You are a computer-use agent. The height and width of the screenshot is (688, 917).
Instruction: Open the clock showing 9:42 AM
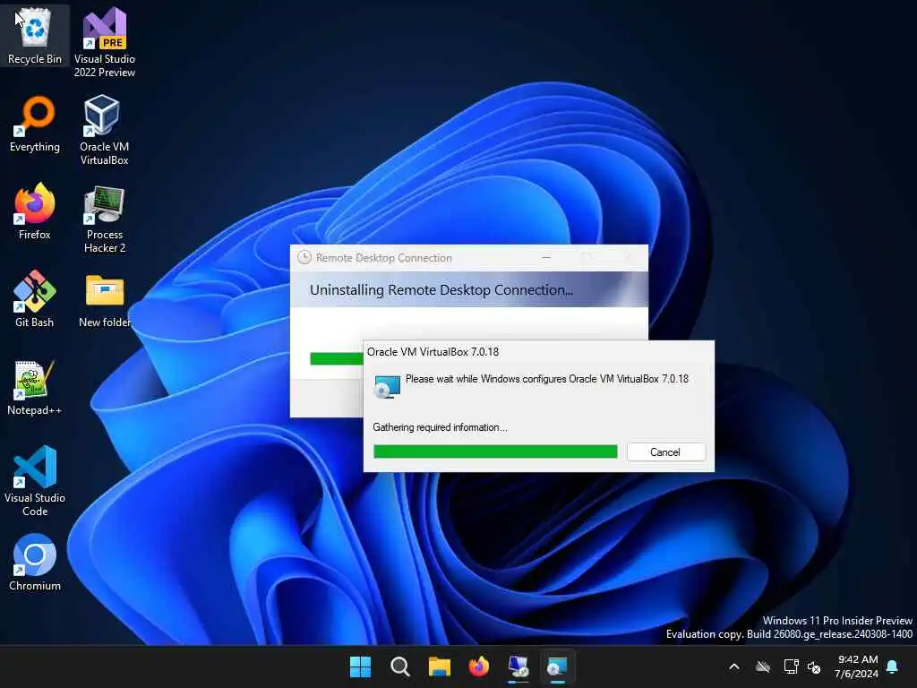857,666
